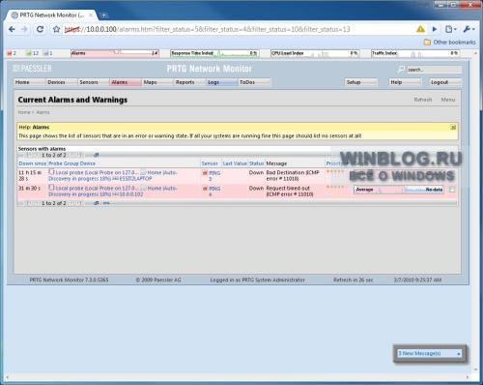483x385 pixels.
Task: Click the icon right of the top '1 to 2 of 2' pager
Action: 96,155
